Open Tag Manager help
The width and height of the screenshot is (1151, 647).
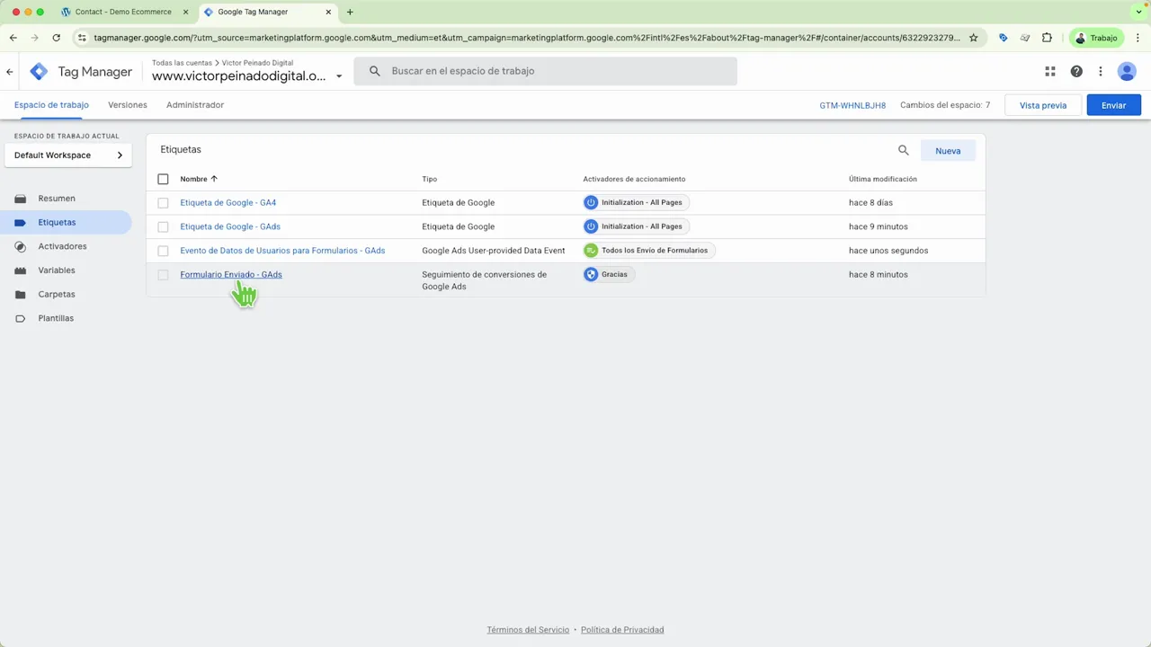(x=1076, y=71)
